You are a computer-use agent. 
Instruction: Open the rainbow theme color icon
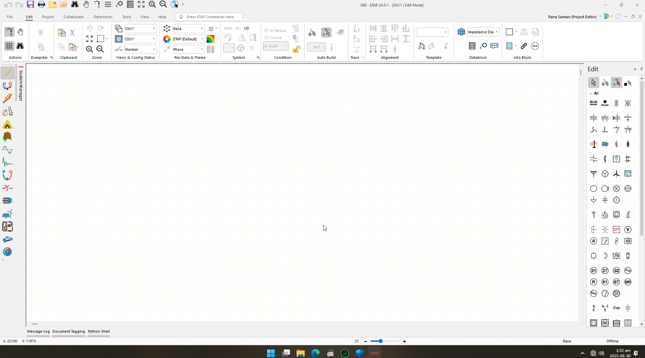coord(210,39)
